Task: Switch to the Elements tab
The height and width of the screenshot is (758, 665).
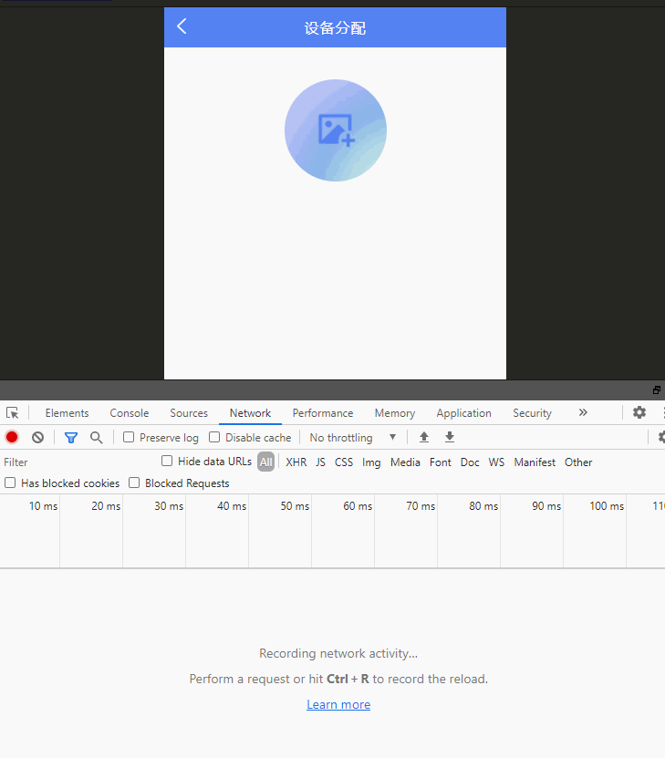Action: [x=68, y=413]
